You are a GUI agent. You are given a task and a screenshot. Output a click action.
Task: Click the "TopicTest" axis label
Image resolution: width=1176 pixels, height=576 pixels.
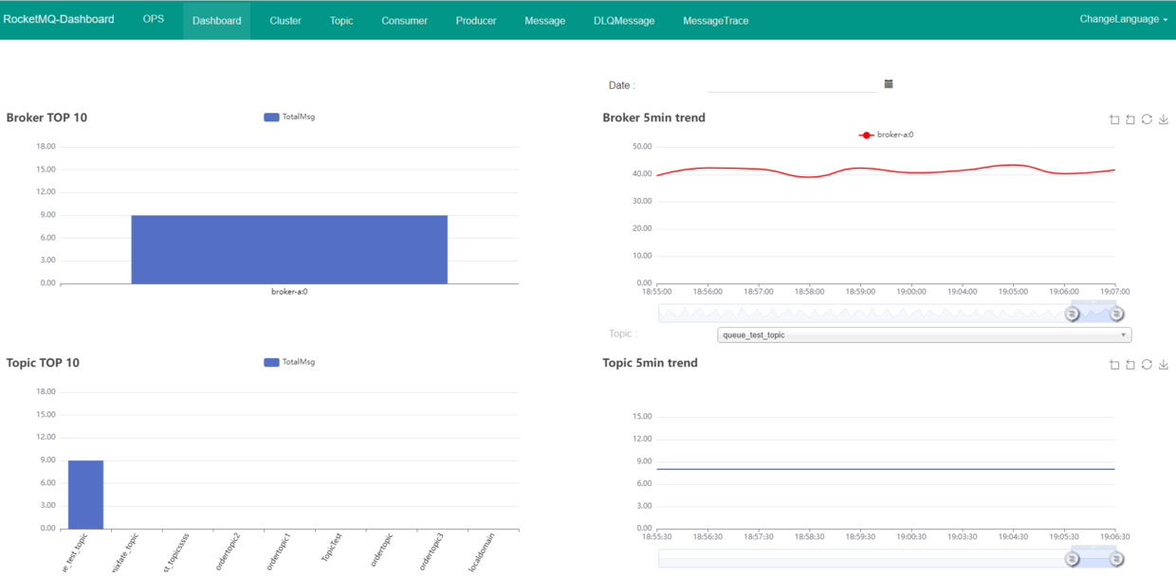pyautogui.click(x=331, y=549)
